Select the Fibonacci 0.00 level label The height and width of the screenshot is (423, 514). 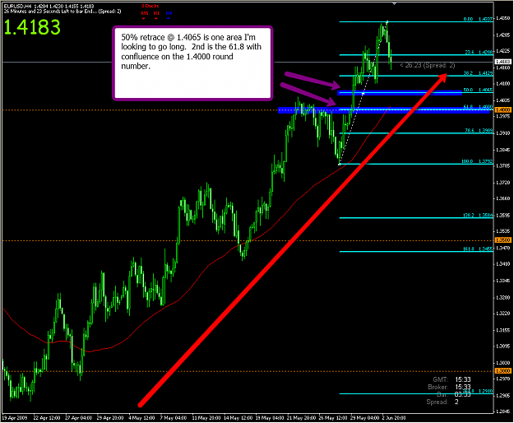point(479,19)
